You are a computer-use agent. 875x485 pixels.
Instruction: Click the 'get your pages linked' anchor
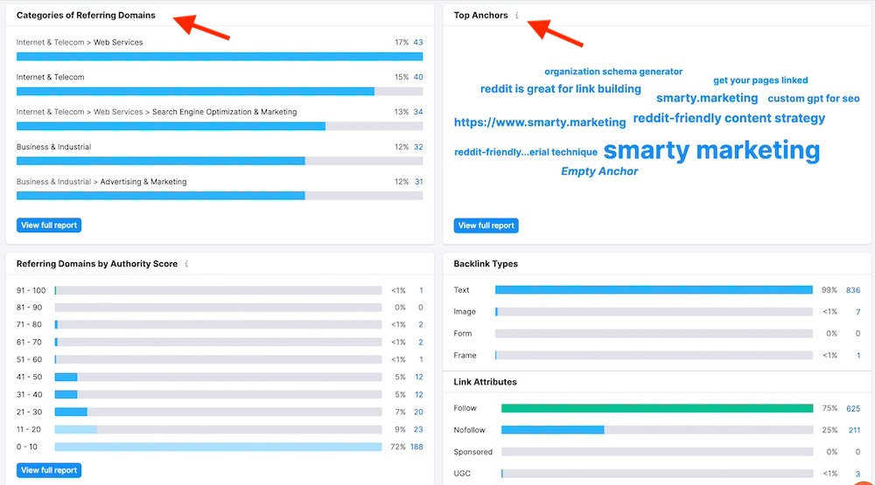(x=760, y=80)
